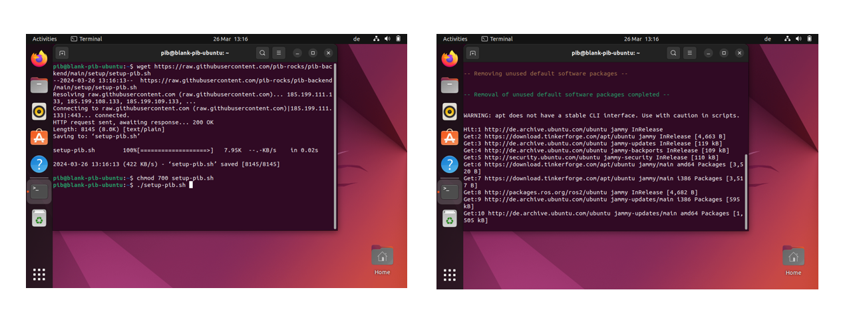
Task: Open the Help icon in right screenshot's dock
Action: [x=450, y=164]
